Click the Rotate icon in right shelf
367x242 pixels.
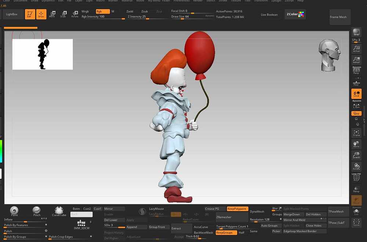coord(356,166)
